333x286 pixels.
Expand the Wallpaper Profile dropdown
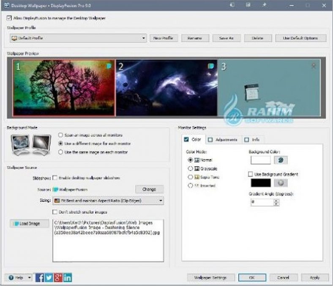click(145, 38)
